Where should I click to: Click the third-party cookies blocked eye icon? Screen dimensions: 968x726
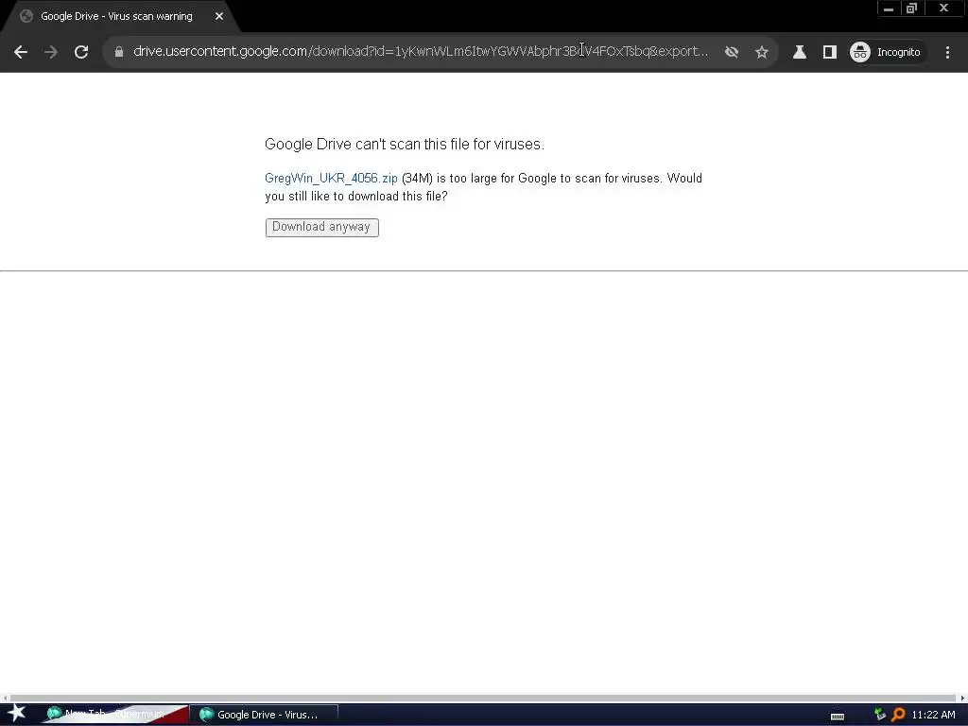732,52
